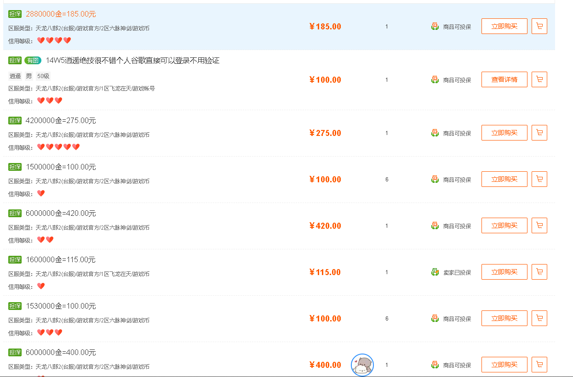Image resolution: width=573 pixels, height=377 pixels.
Task: Open the 14W5逍遥绝技 account listing title
Action: [x=132, y=61]
